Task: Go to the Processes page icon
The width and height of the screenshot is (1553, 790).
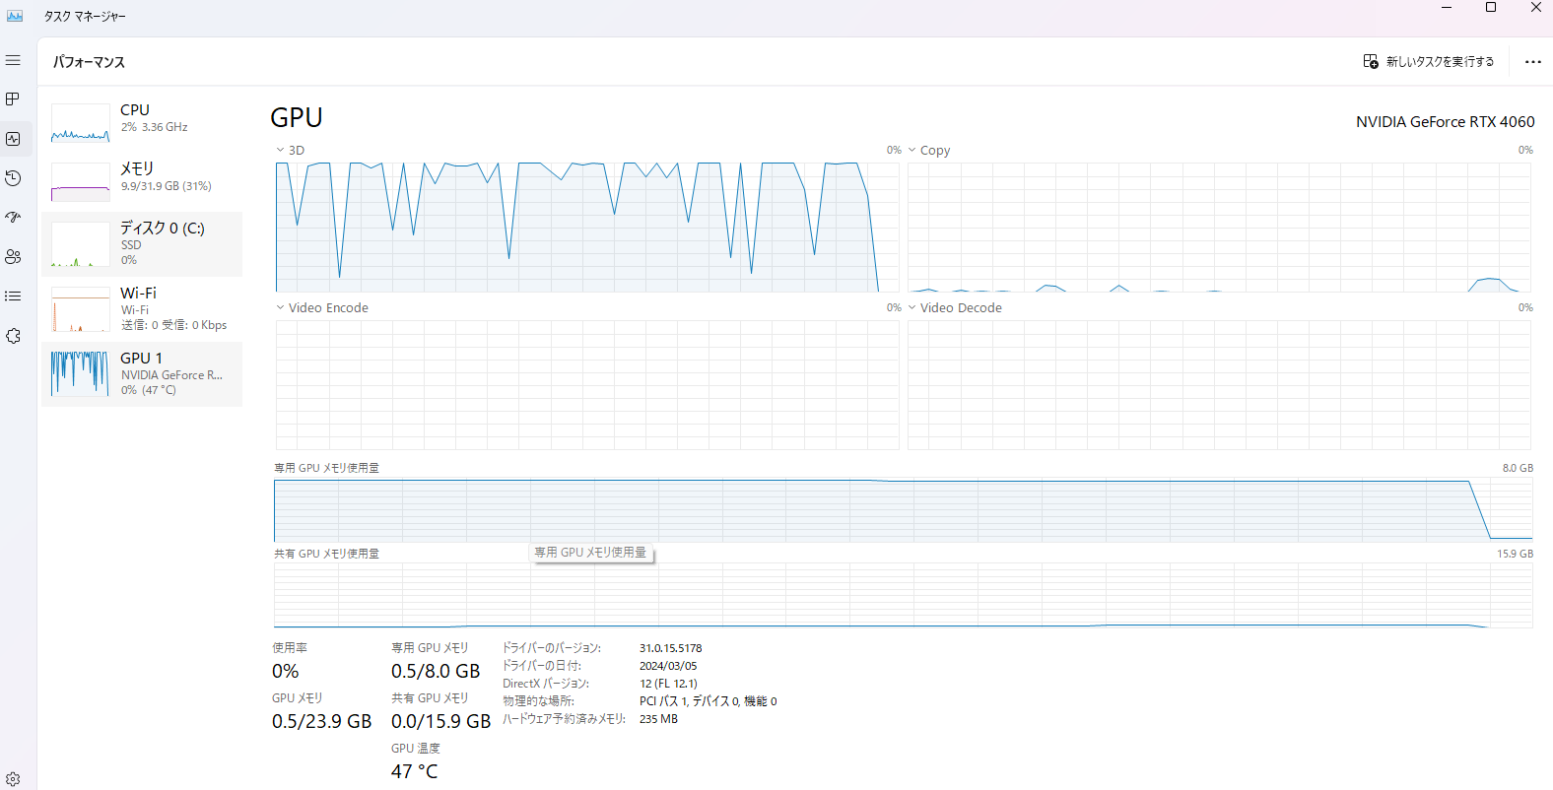Action: click(13, 99)
